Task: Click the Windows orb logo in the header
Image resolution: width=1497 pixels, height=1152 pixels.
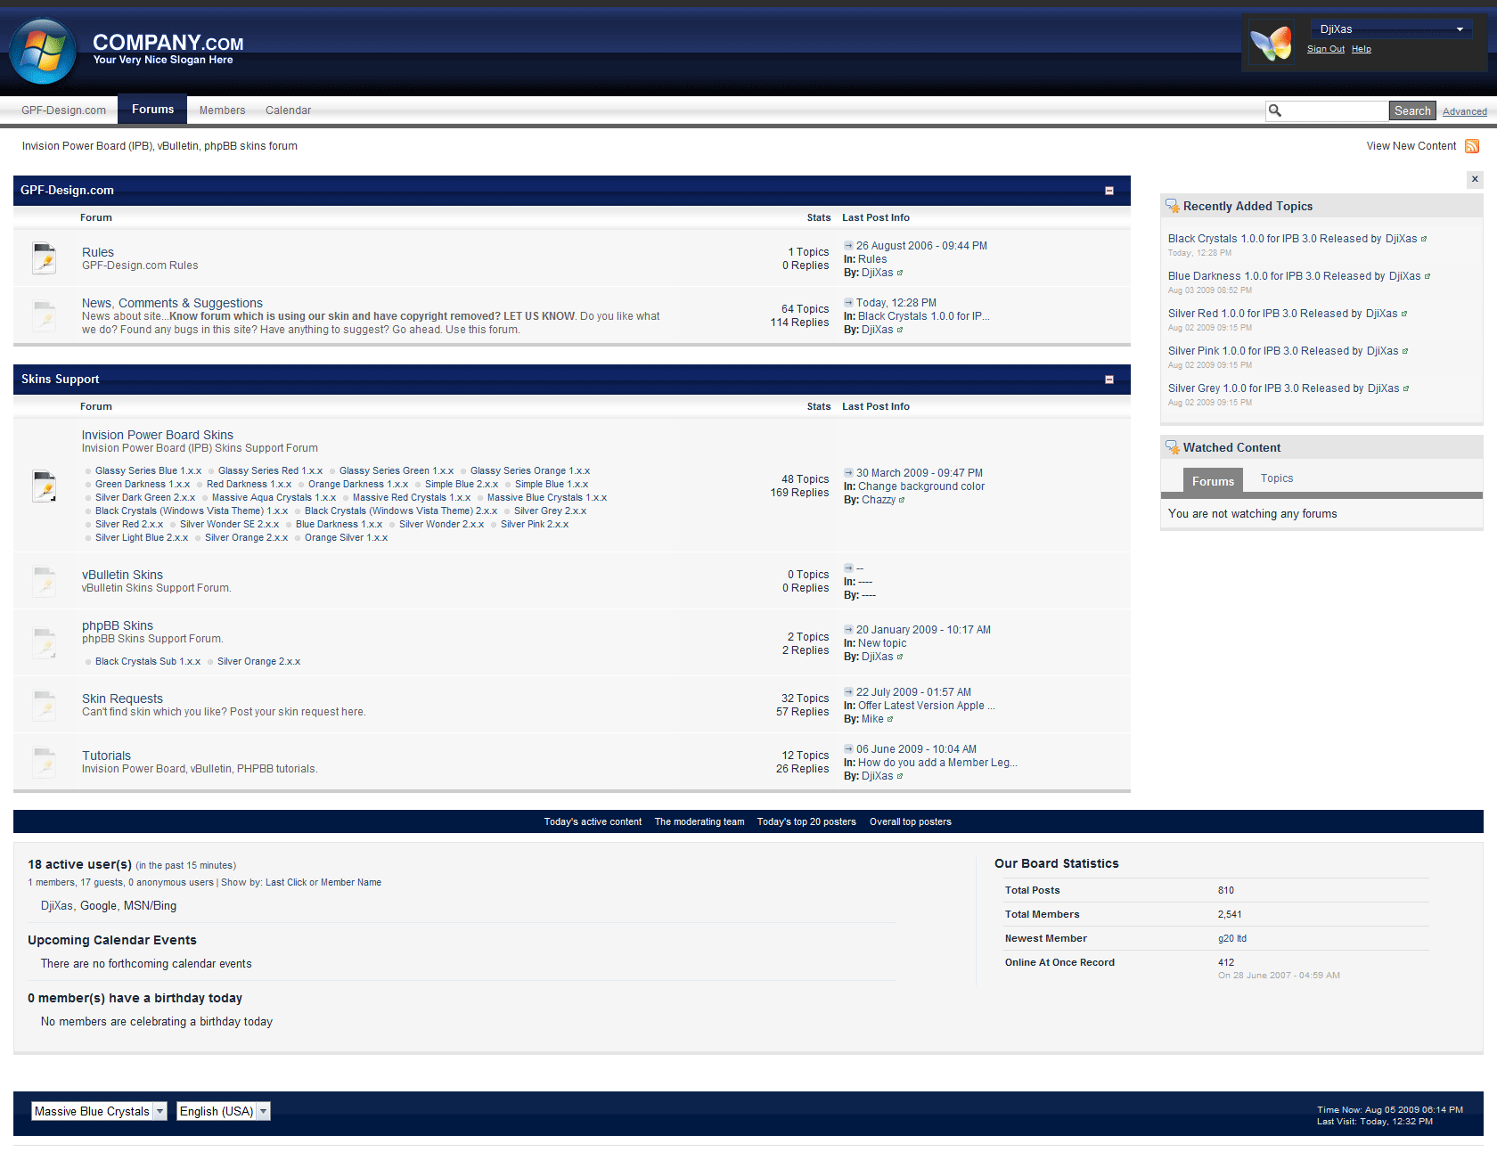Action: click(42, 51)
